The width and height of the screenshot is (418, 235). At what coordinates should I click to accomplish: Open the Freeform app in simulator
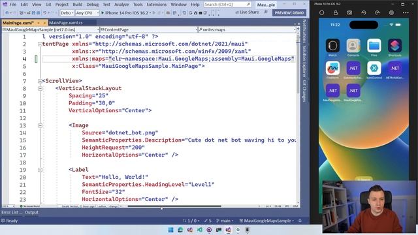tap(332, 68)
